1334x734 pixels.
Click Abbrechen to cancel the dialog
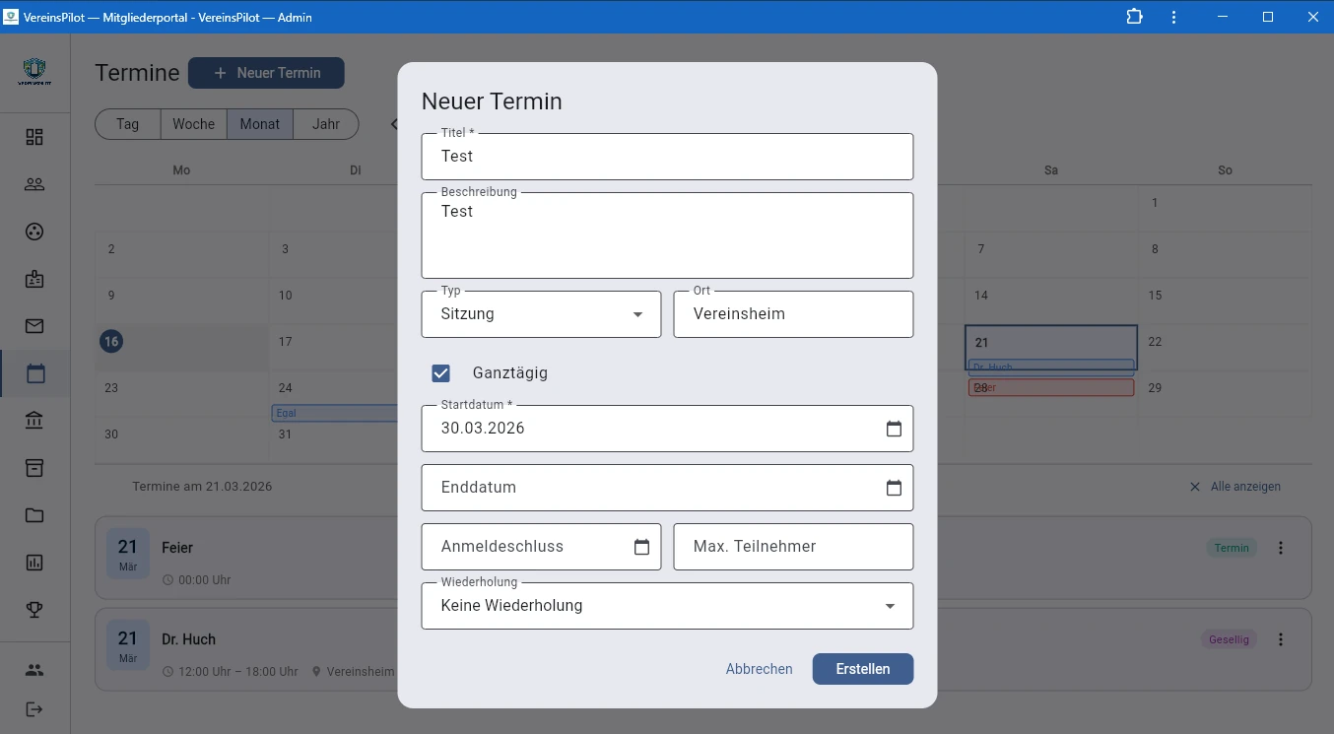coord(759,668)
